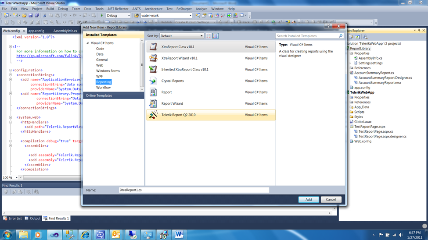Open the Sort by Default dropdown
This screenshot has width=428, height=240.
182,35
